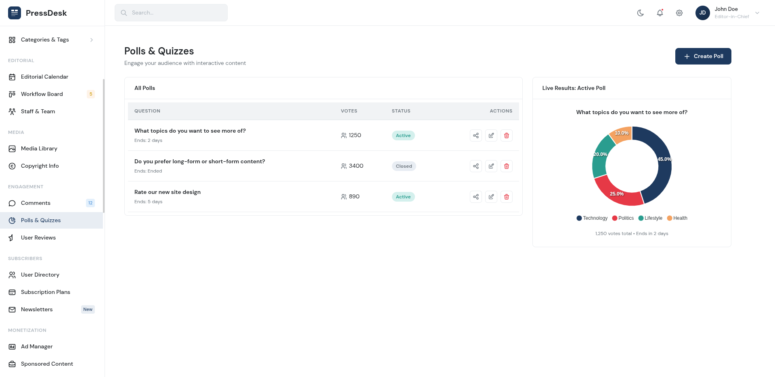This screenshot has height=377, width=775.
Task: Share the 'What topics' poll
Action: 476,135
